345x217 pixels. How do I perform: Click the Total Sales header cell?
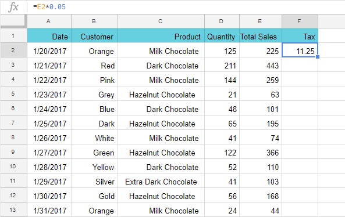(x=261, y=36)
